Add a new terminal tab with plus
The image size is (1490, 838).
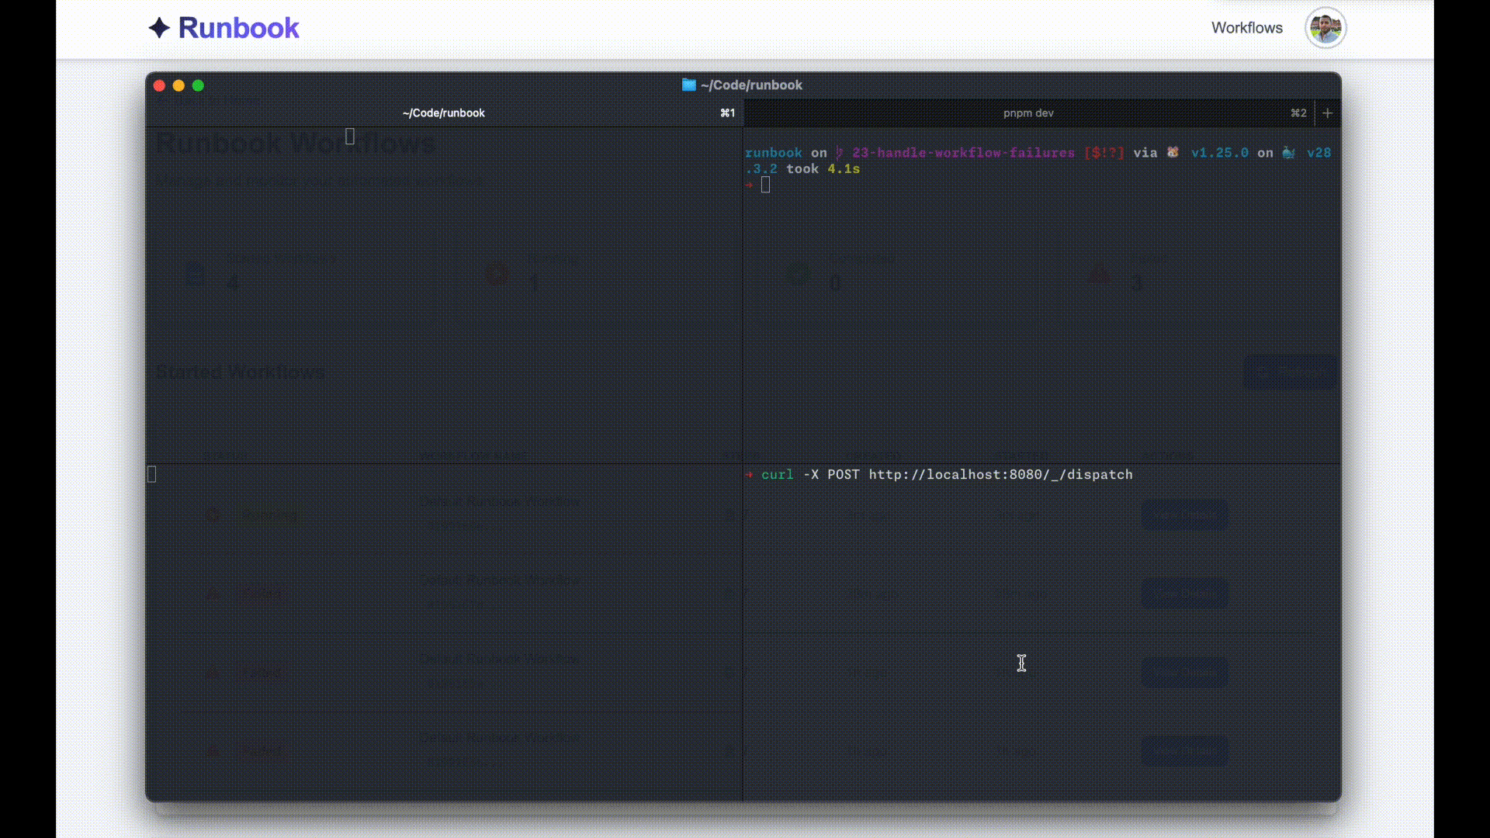[1328, 113]
